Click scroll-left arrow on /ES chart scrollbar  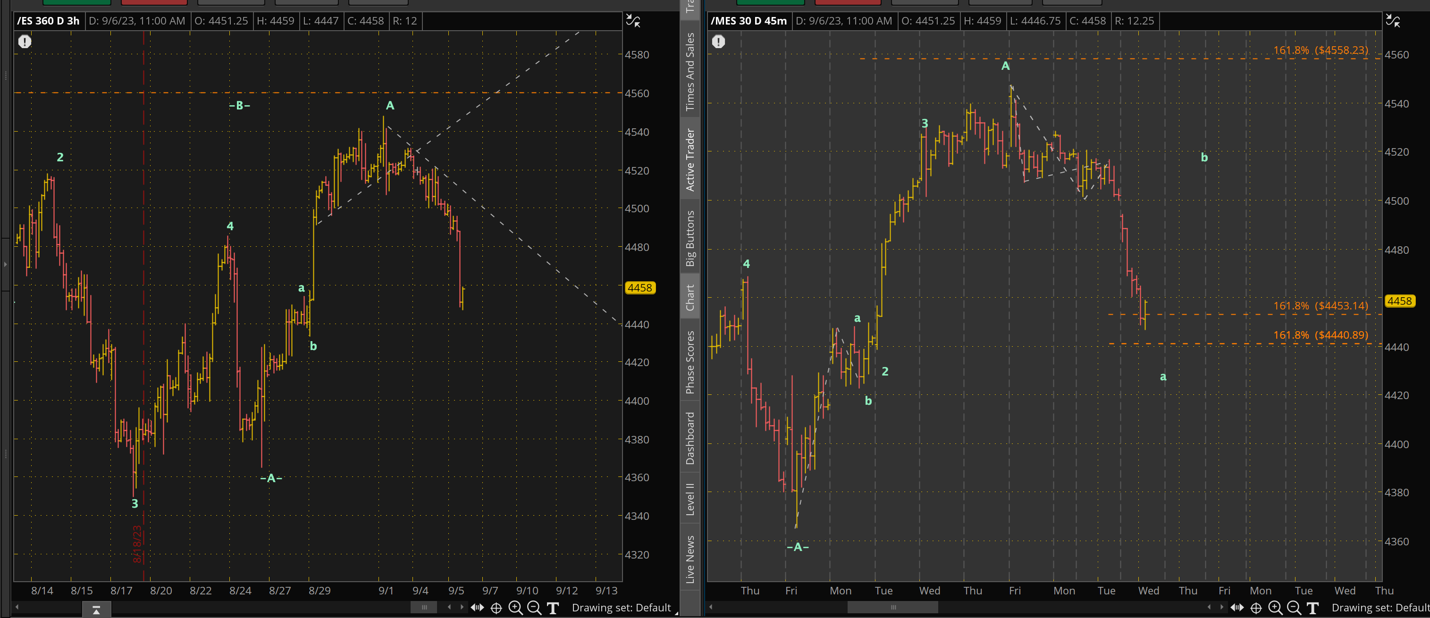click(17, 608)
